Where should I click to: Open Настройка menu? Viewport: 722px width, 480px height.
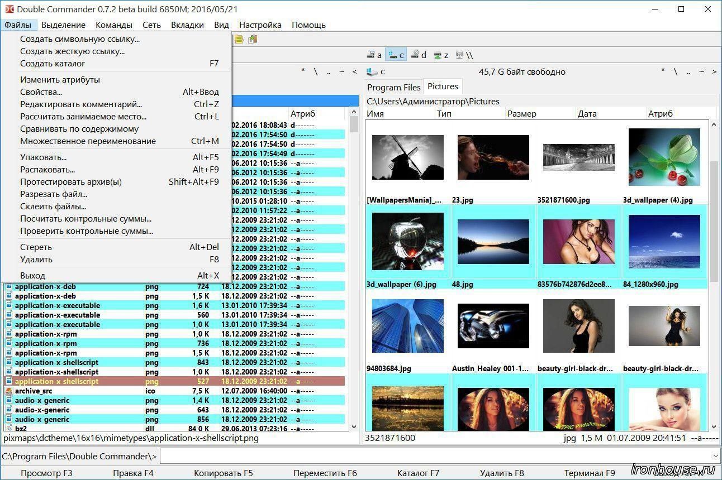(x=260, y=25)
